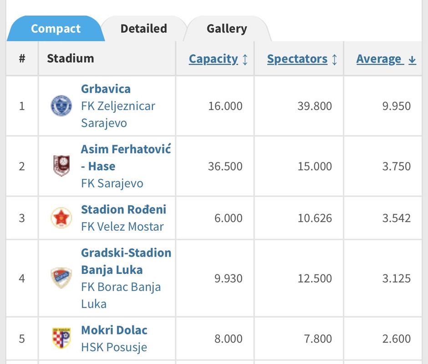Click the FK Zeljeznicar Sarajevo club crest
Screen dimensions: 428x364
pos(61,106)
